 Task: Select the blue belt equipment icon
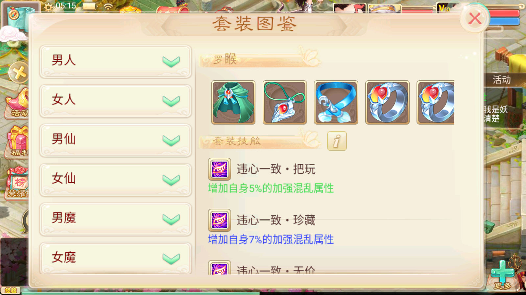[x=336, y=102]
